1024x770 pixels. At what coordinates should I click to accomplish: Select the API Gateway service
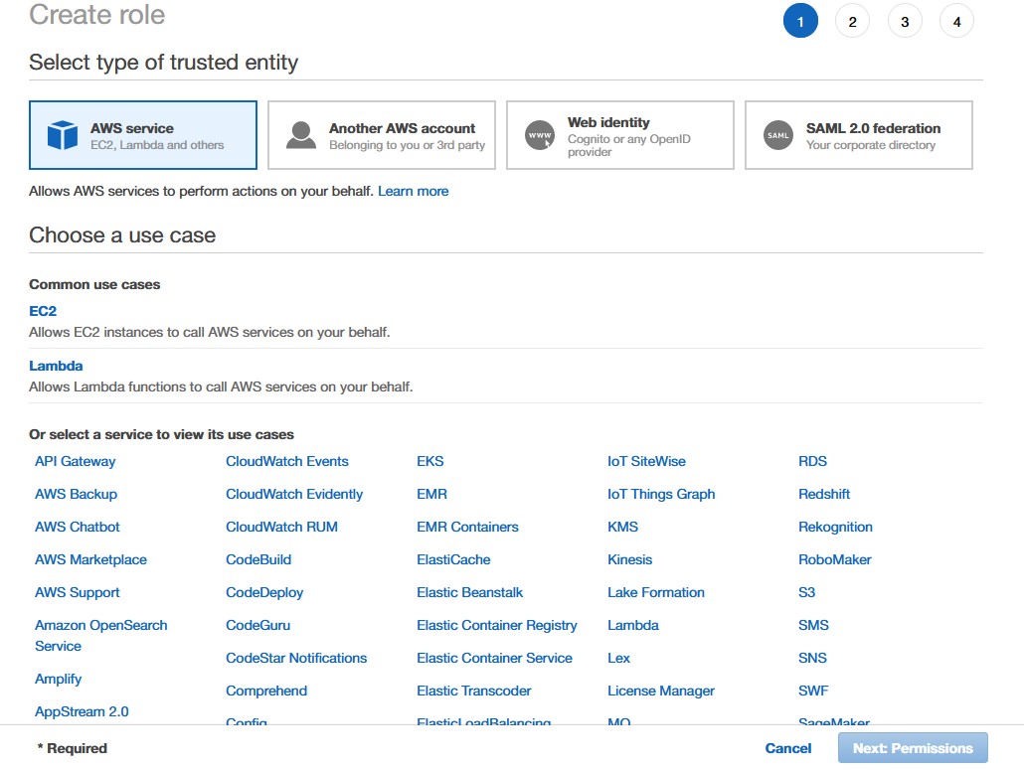76,461
